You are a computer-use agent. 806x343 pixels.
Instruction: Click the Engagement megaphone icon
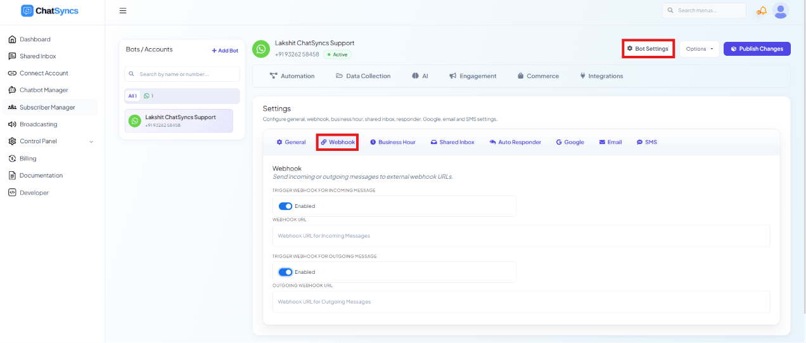click(453, 76)
